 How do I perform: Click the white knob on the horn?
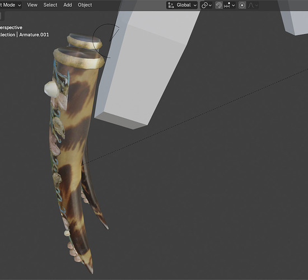pos(51,89)
